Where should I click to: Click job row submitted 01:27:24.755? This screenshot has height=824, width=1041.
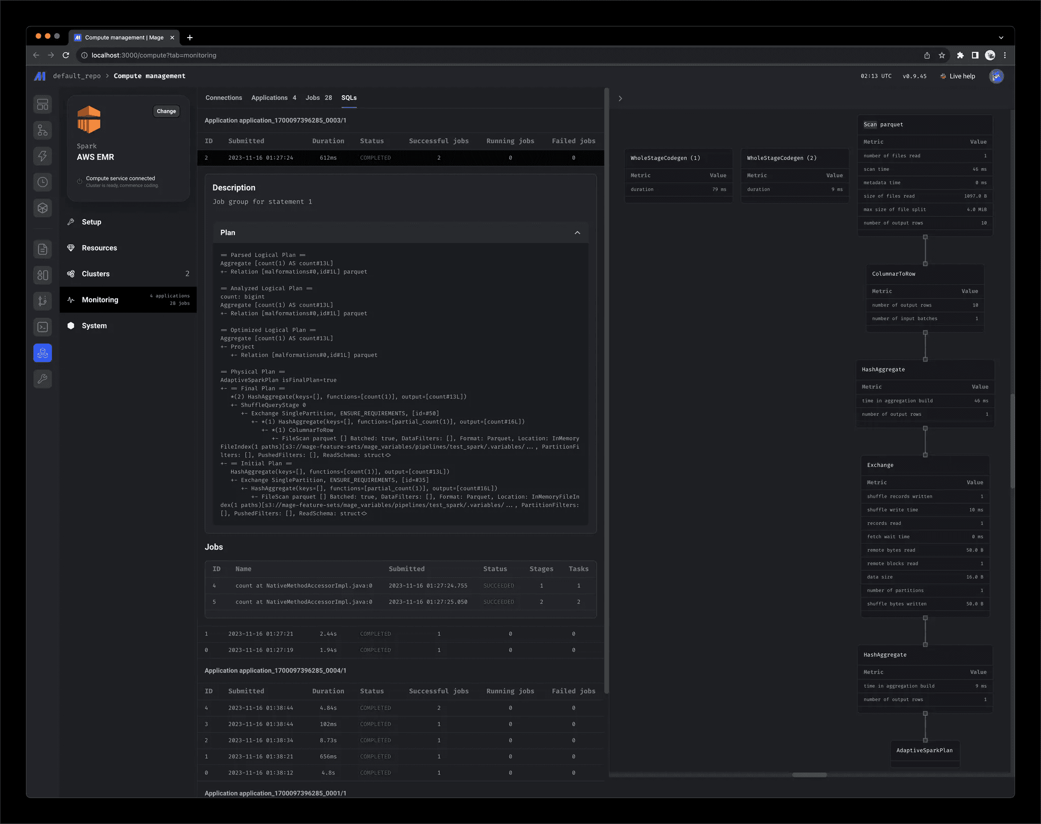(x=401, y=586)
